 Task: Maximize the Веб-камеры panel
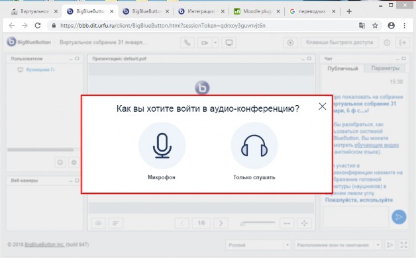pyautogui.click(x=78, y=181)
